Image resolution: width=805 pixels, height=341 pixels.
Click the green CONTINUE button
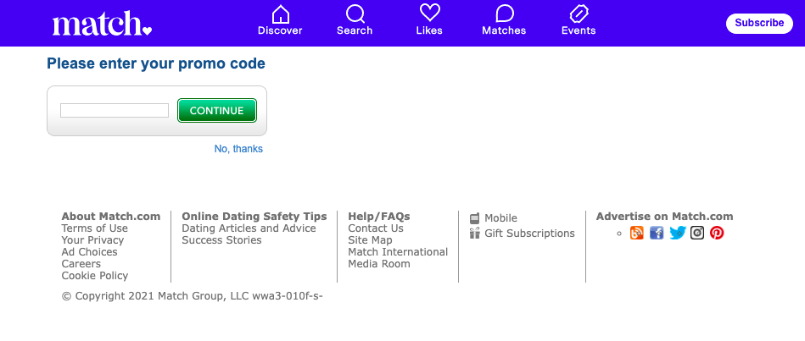click(216, 111)
